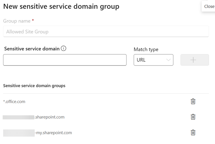
Task: Show info tooltip for Sensitive service domain
Action: [64, 49]
